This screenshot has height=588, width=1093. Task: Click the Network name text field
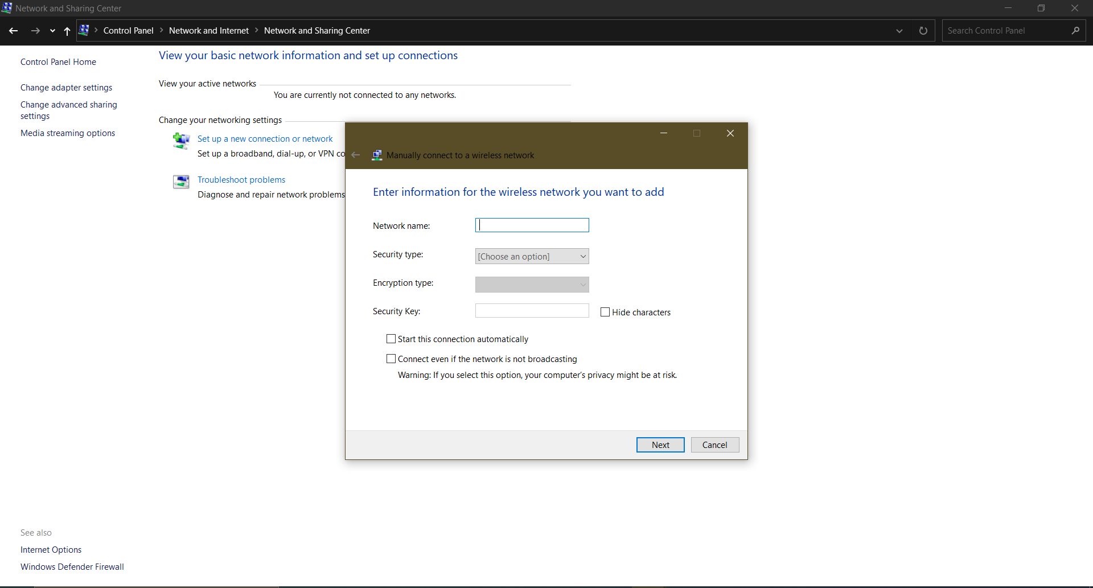(532, 225)
